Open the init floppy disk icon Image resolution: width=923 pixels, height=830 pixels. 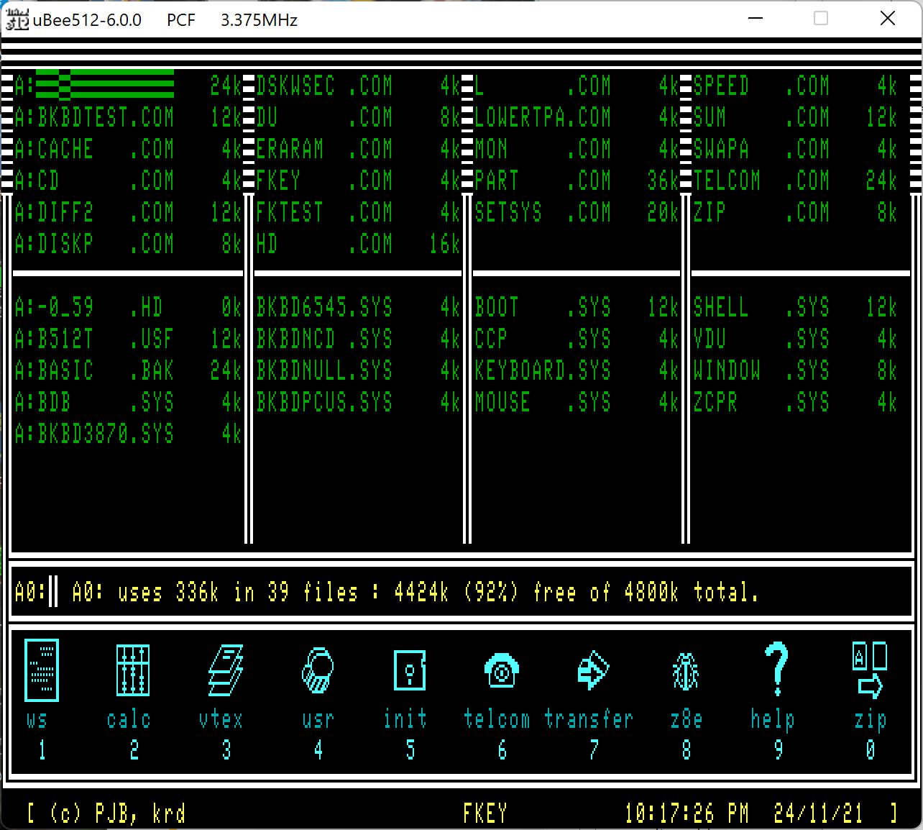[x=410, y=670]
